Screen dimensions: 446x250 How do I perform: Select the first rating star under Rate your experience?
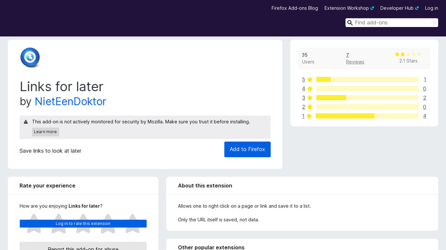34,224
